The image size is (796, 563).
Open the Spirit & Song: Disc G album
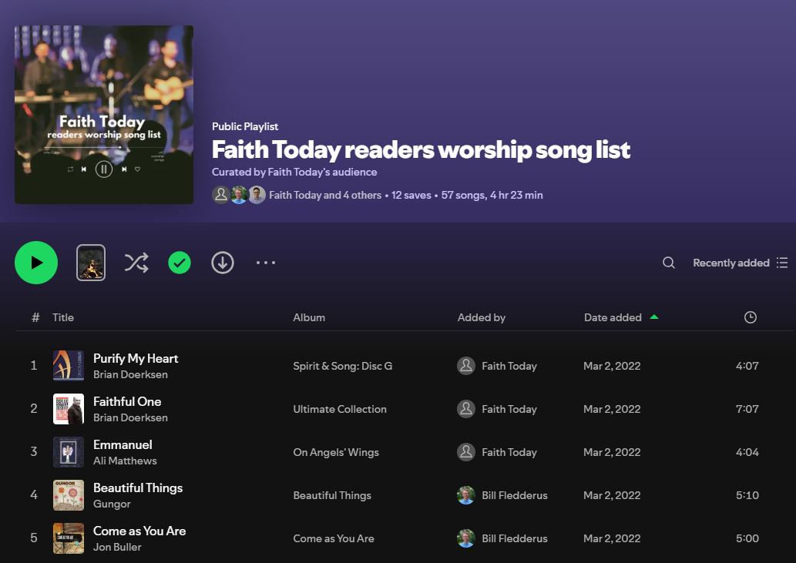343,366
